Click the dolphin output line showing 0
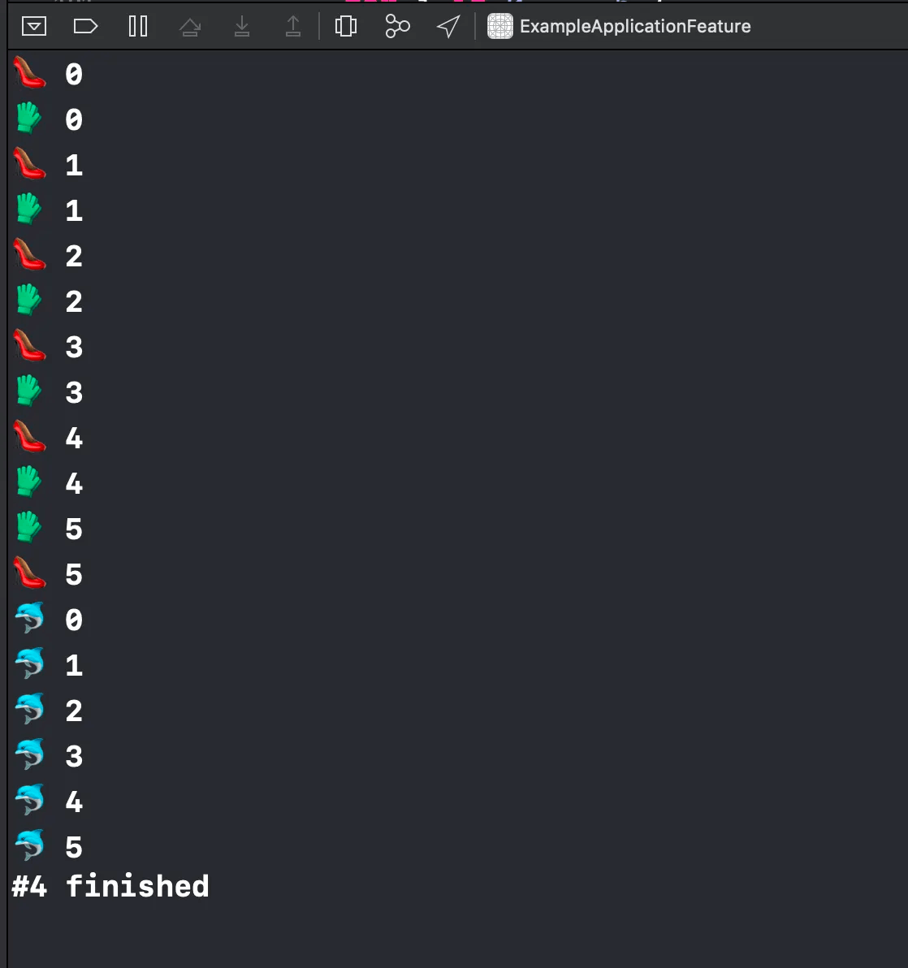Viewport: 908px width, 968px height. [x=48, y=619]
